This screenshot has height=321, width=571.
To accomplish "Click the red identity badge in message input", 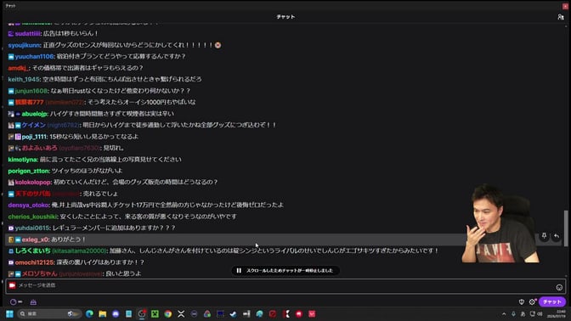I will 12,285.
